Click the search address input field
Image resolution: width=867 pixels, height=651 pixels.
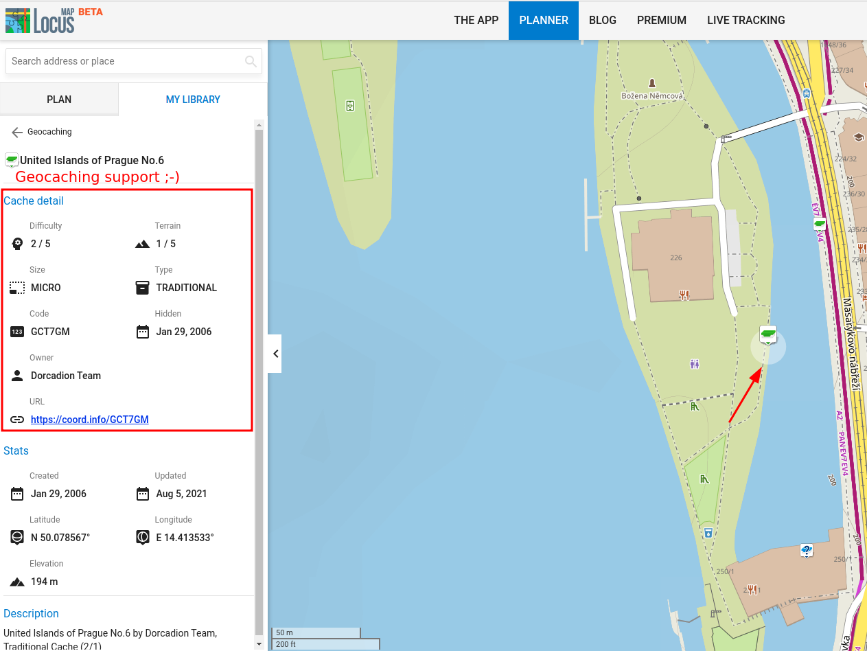coord(124,61)
